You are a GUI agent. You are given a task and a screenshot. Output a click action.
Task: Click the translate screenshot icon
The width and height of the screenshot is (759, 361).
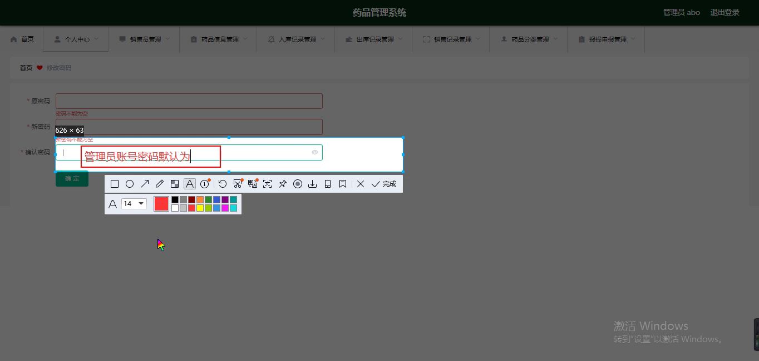coord(253,184)
